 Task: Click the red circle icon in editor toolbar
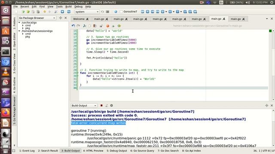pos(108,26)
